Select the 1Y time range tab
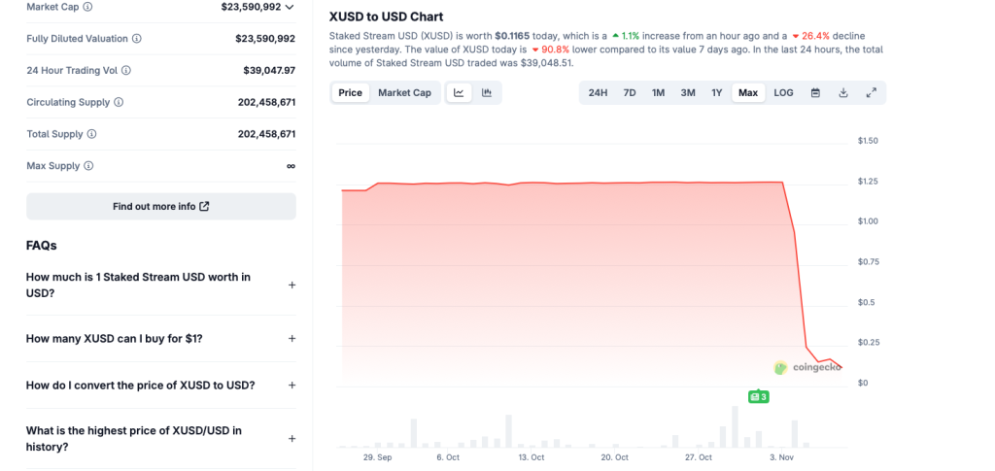This screenshot has height=471, width=995. point(717,93)
